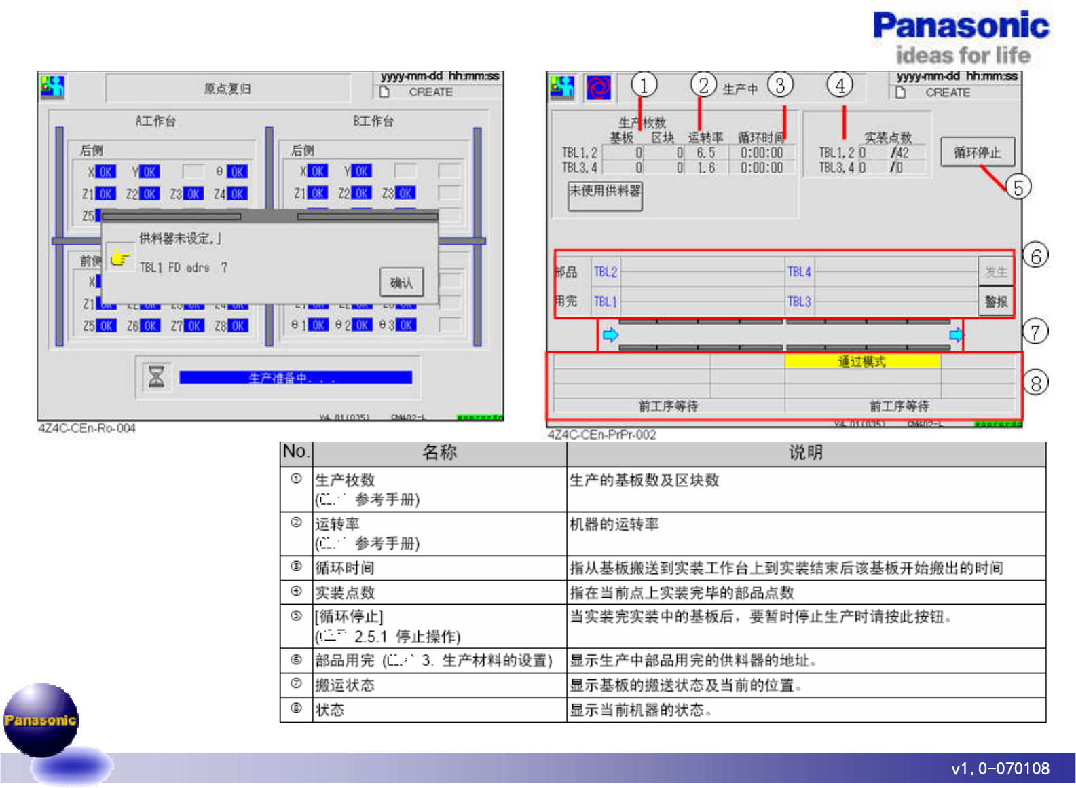Select the TBL1 feeder label in the 用完 row

(606, 302)
